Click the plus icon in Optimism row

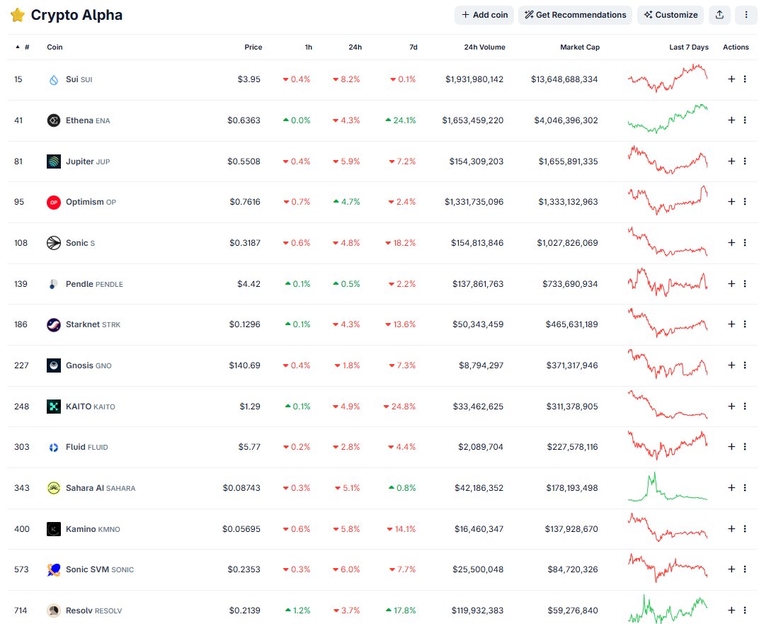(x=731, y=201)
